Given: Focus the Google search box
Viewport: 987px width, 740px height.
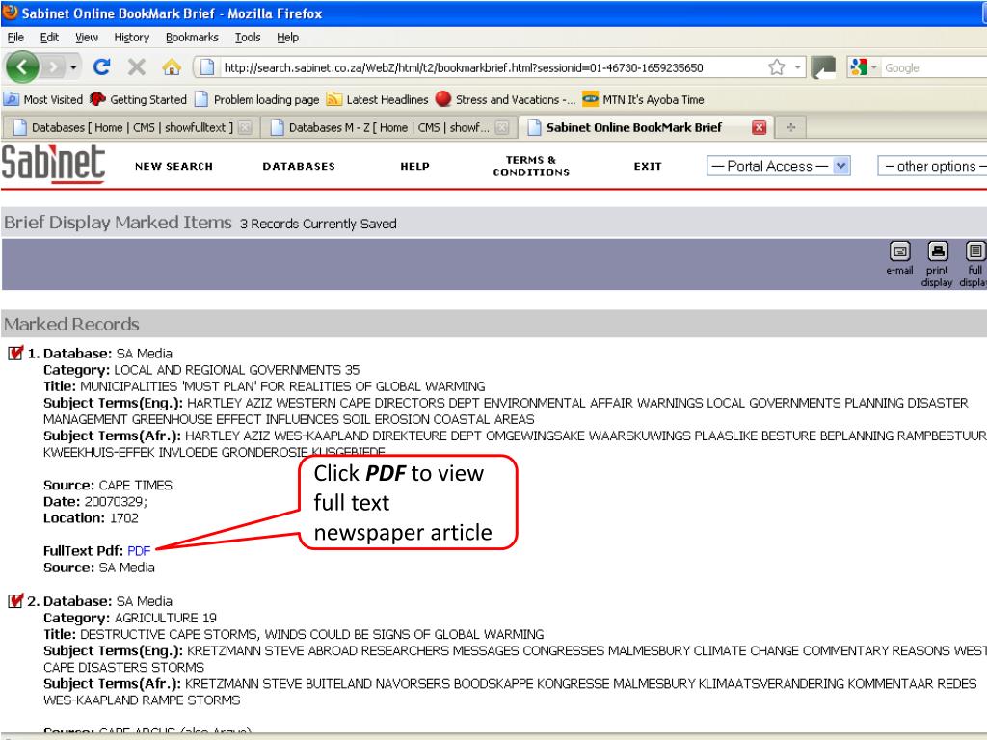Looking at the screenshot, I should click(x=935, y=68).
